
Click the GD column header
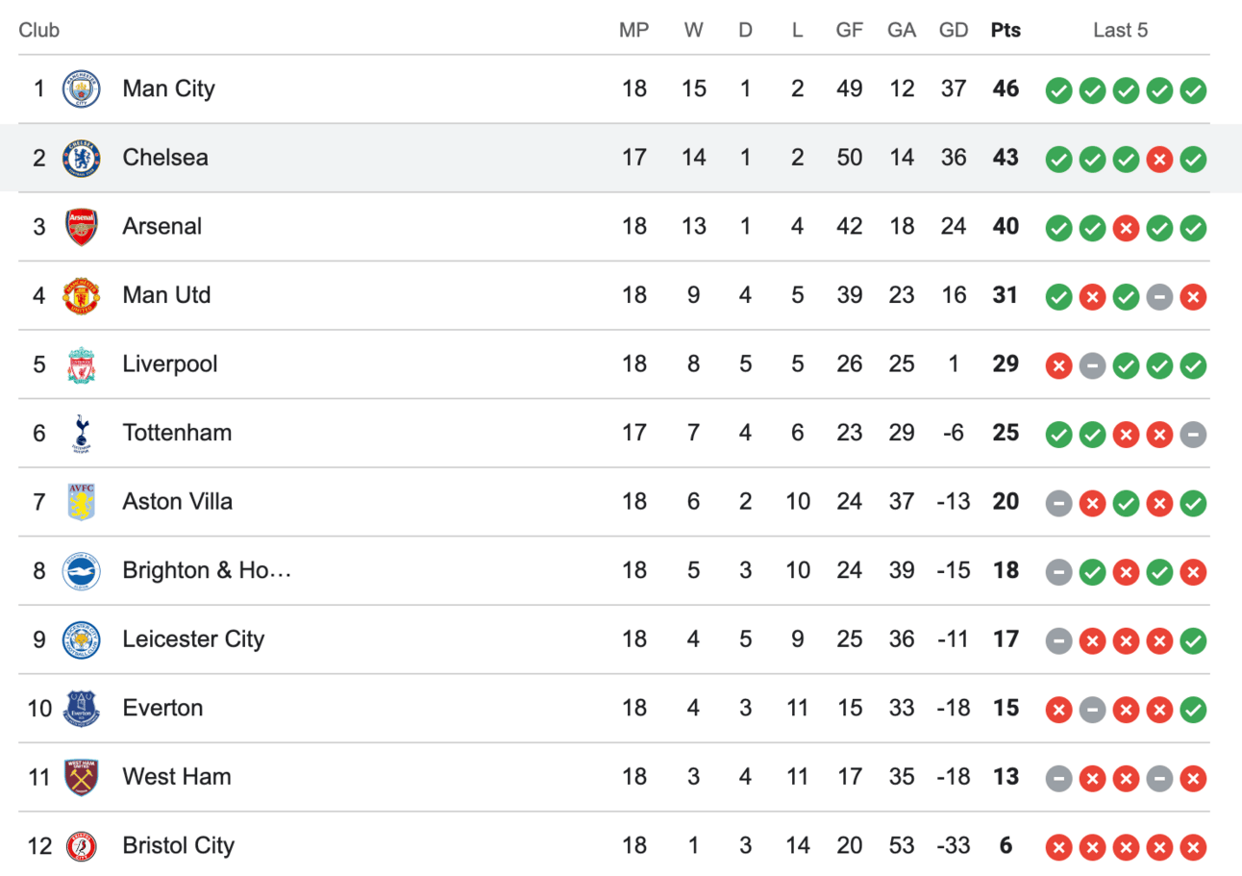[953, 30]
